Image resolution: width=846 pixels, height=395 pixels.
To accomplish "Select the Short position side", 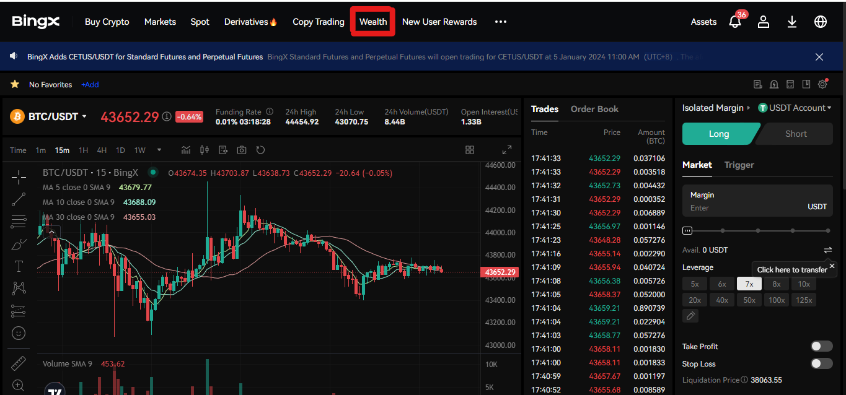I will pyautogui.click(x=796, y=134).
